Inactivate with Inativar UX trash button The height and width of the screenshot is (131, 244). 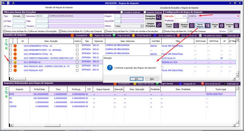(232, 26)
